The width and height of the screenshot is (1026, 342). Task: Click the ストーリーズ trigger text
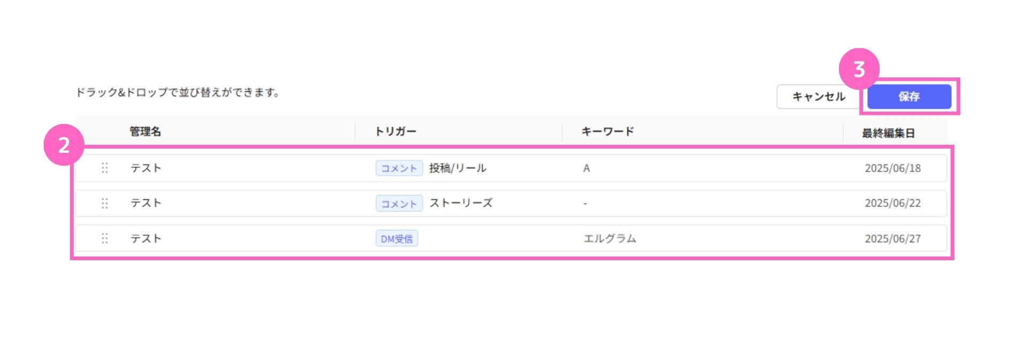[461, 203]
